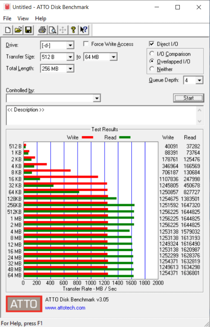This screenshot has height=327, width=210.
Task: Open the View menu
Action: coord(23,19)
